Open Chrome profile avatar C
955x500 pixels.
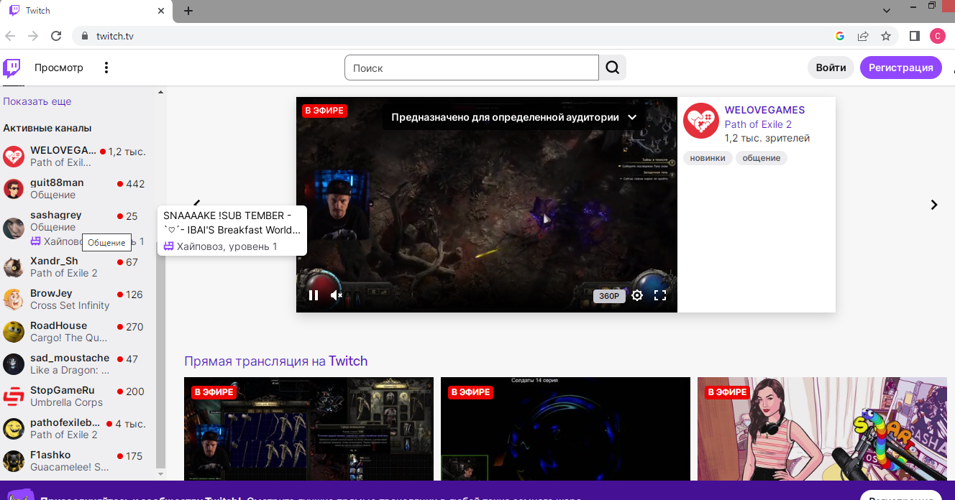(x=937, y=36)
